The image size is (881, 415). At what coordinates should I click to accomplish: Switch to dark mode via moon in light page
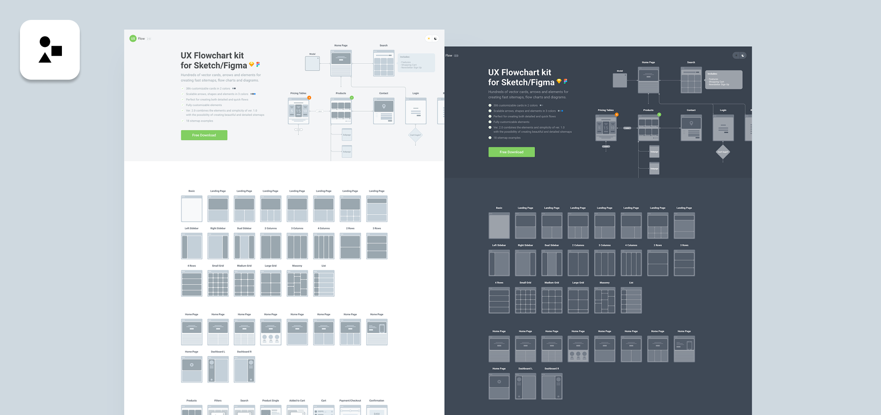(436, 39)
